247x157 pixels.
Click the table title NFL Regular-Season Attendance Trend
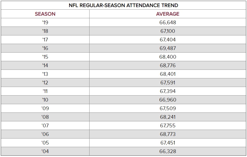click(x=123, y=5)
